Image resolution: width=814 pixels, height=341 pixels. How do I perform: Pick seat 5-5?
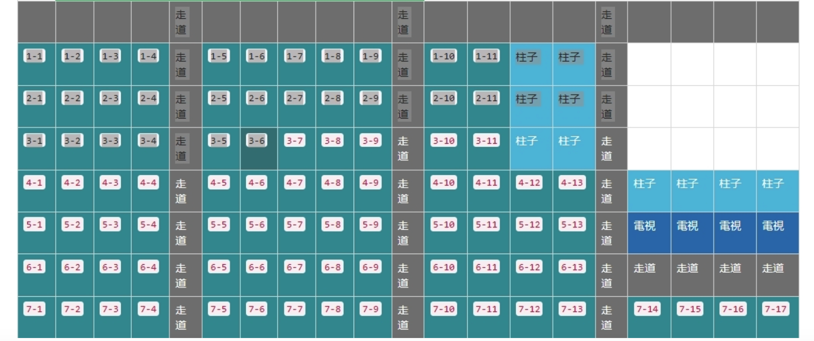click(x=218, y=225)
